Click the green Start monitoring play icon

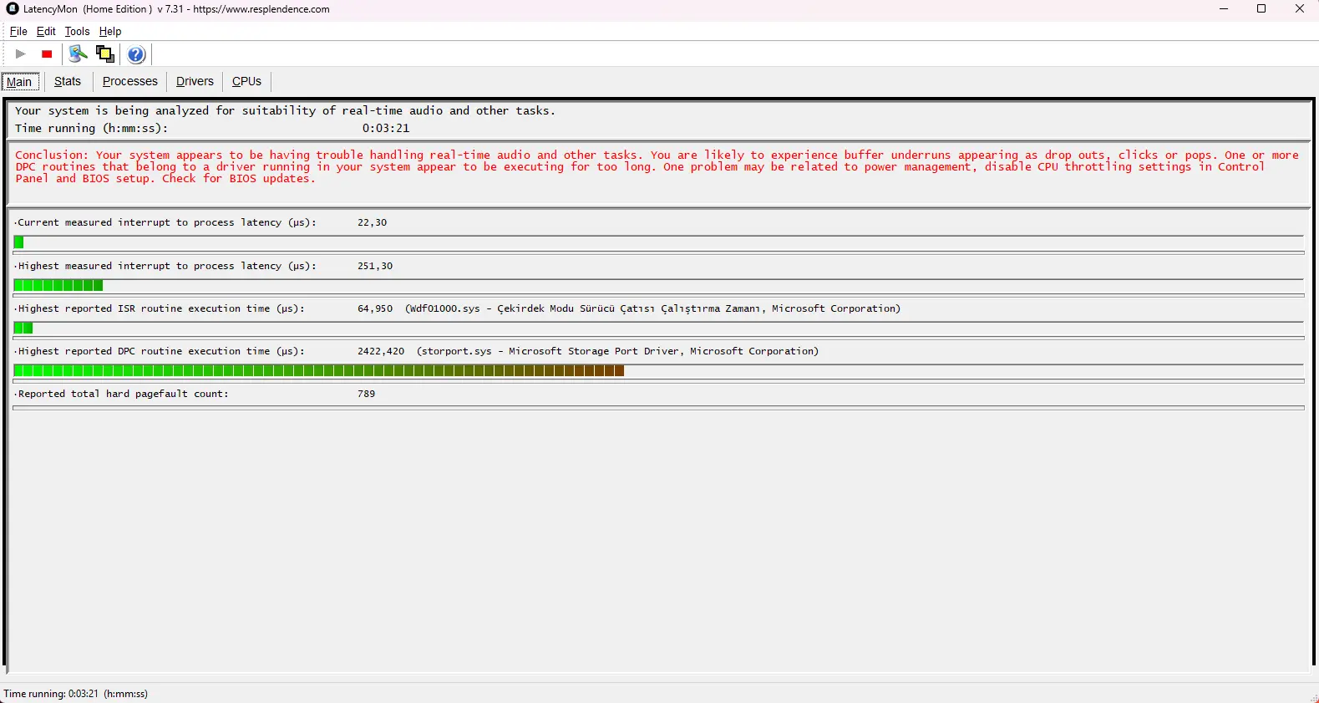tap(21, 54)
